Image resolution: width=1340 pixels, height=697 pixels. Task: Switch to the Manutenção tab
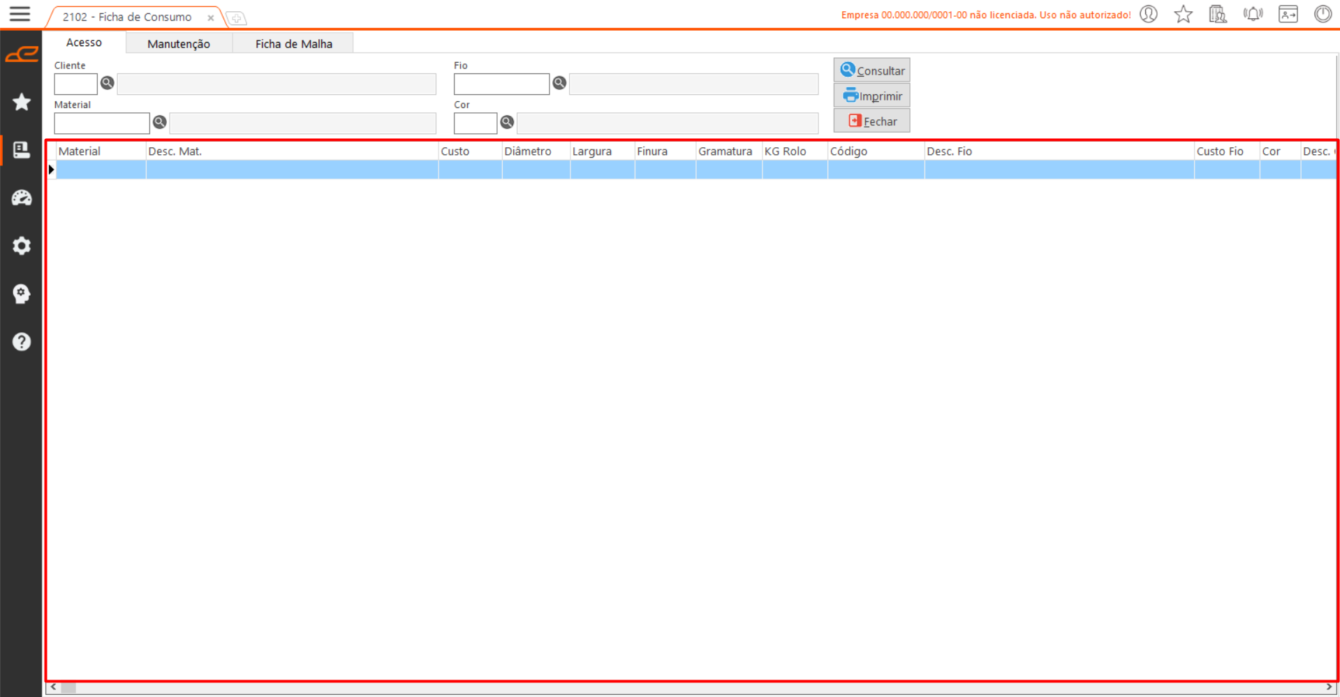178,44
